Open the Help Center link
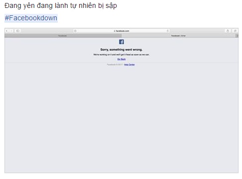Screen dimensions: 242x179 (129, 64)
